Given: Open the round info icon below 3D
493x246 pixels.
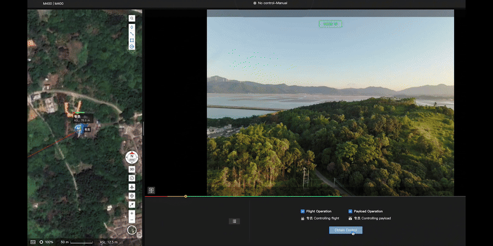Looking at the screenshot, I should pyautogui.click(x=132, y=178).
